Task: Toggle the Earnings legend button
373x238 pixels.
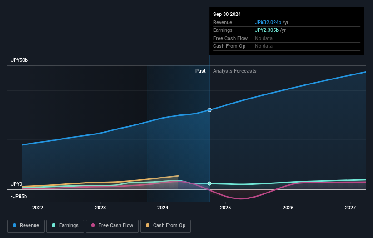Action: pyautogui.click(x=65, y=226)
